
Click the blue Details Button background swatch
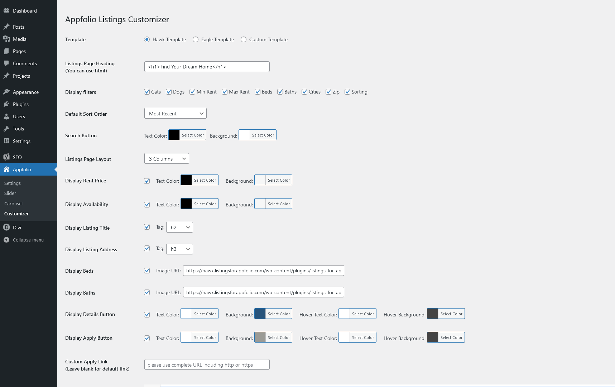(260, 314)
